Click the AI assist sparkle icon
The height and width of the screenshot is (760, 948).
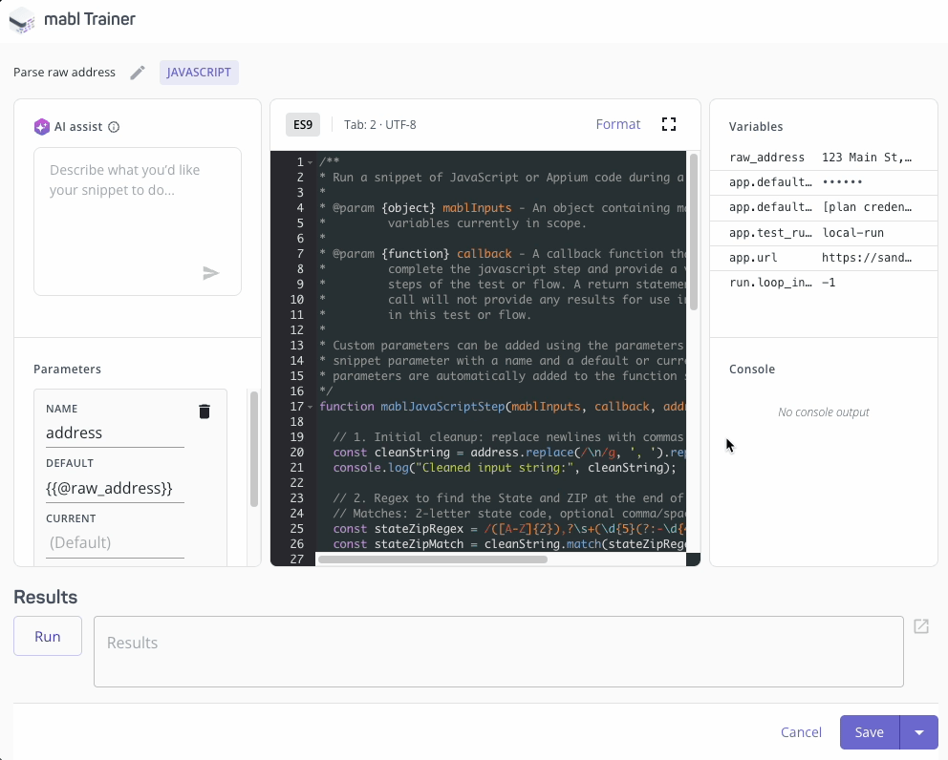click(41, 127)
